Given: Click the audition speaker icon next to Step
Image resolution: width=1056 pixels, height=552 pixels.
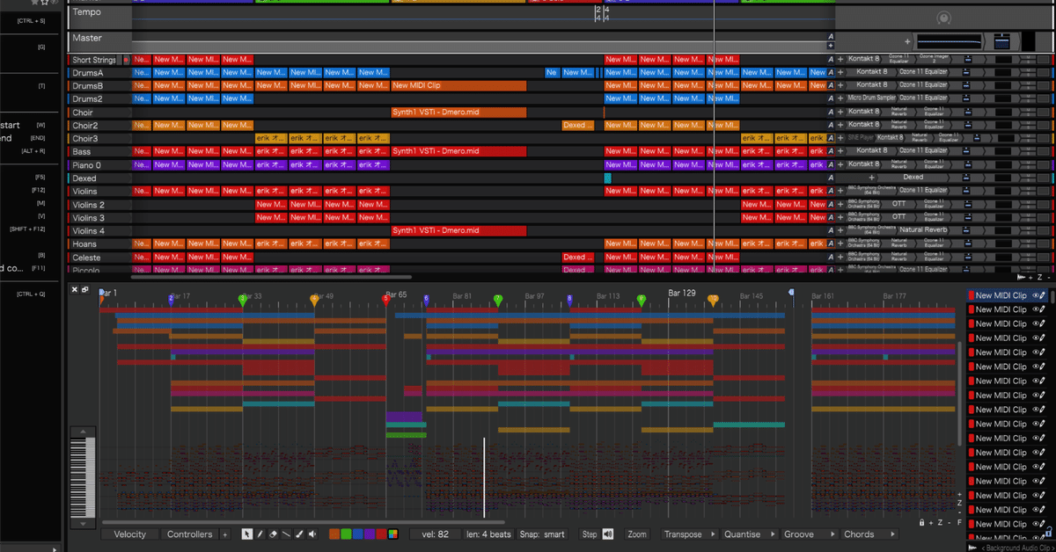Looking at the screenshot, I should pyautogui.click(x=607, y=534).
